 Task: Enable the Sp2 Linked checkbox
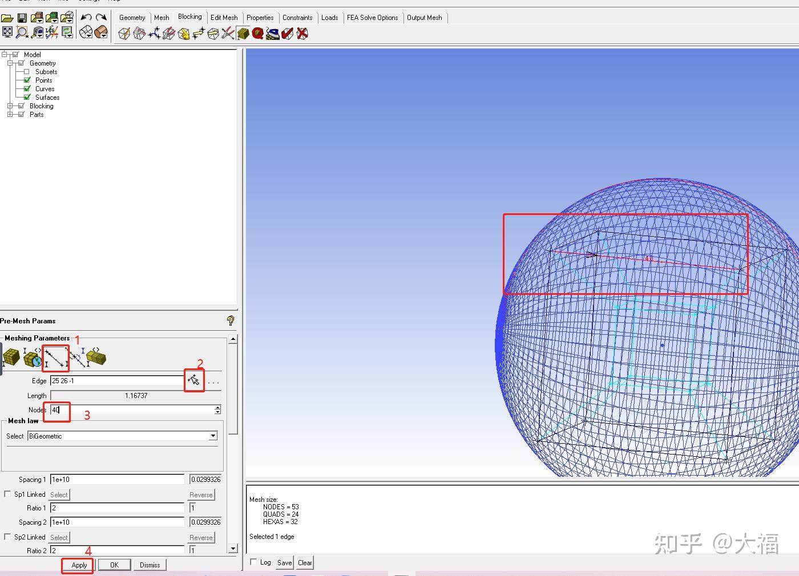[x=7, y=537]
